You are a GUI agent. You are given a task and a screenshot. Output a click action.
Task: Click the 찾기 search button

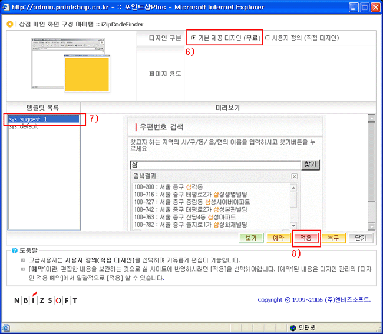point(310,165)
